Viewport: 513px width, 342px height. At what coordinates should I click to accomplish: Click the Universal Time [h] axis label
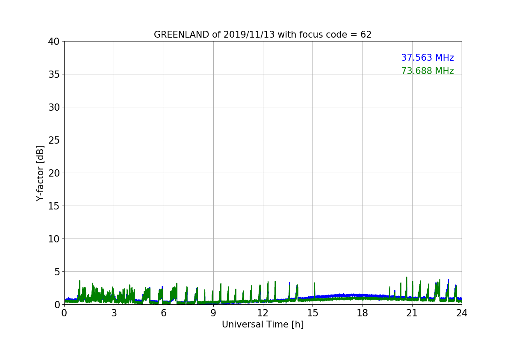tap(262, 324)
